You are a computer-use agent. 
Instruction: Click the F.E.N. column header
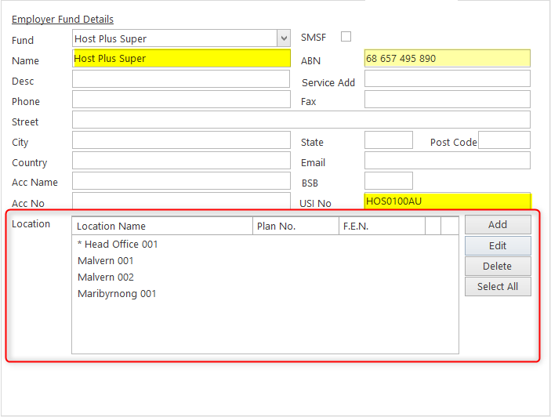[381, 227]
